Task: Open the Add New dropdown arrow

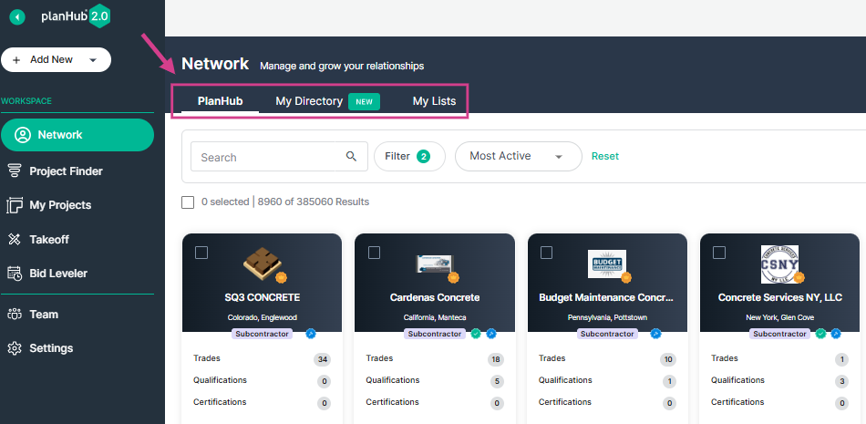Action: tap(93, 59)
